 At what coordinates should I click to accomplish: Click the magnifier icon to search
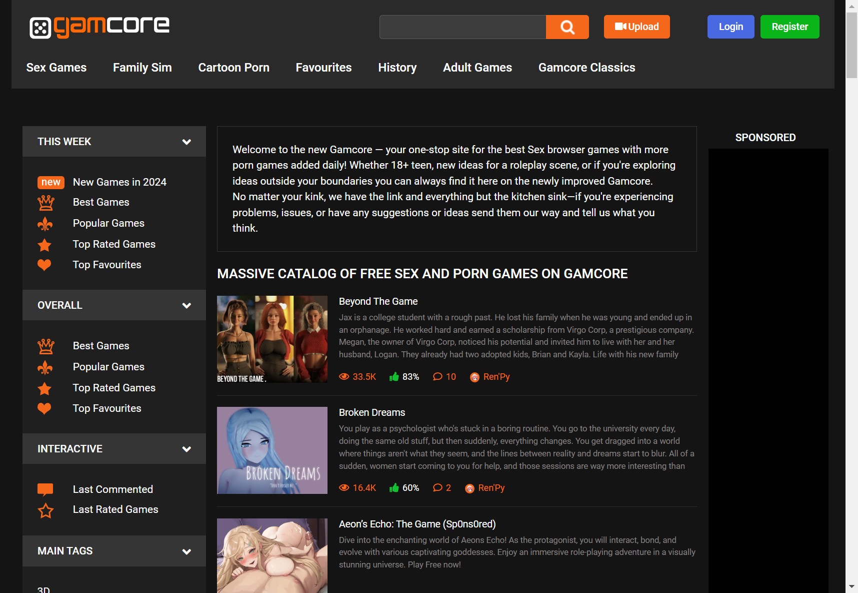point(567,27)
